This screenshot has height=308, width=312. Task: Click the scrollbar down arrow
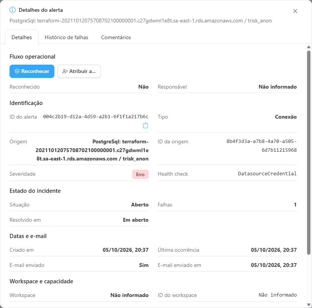click(309, 305)
